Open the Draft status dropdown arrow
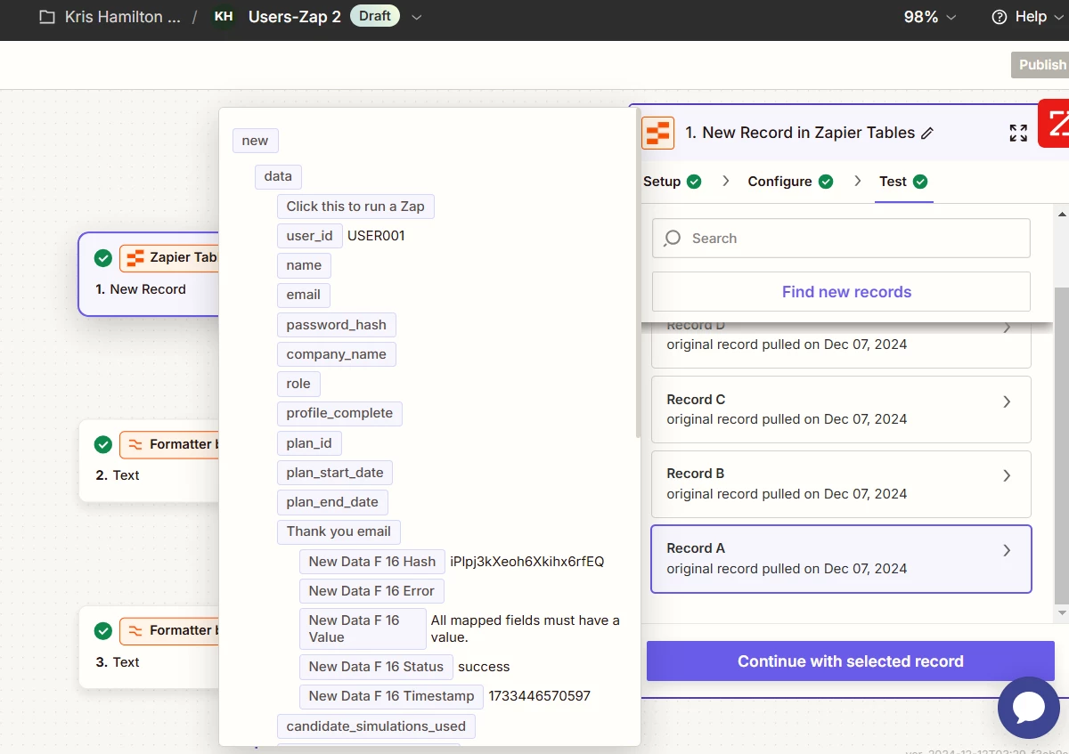 click(416, 17)
